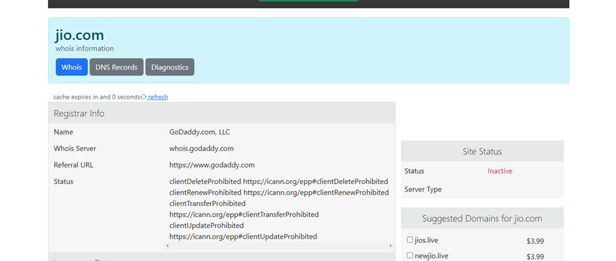Click the status box right scroll arrow
Viewport: 616px width, 261px height.
coord(390,246)
